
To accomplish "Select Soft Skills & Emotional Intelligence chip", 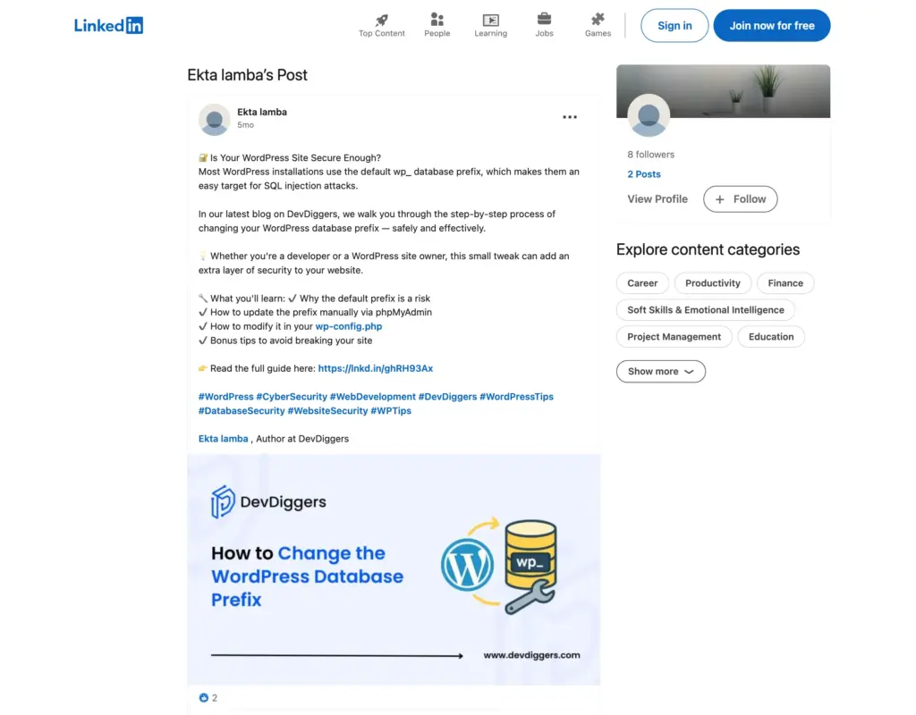I will click(706, 310).
